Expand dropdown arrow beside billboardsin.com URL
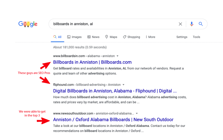Screen dimensions: 223x140 click(x=118, y=56)
